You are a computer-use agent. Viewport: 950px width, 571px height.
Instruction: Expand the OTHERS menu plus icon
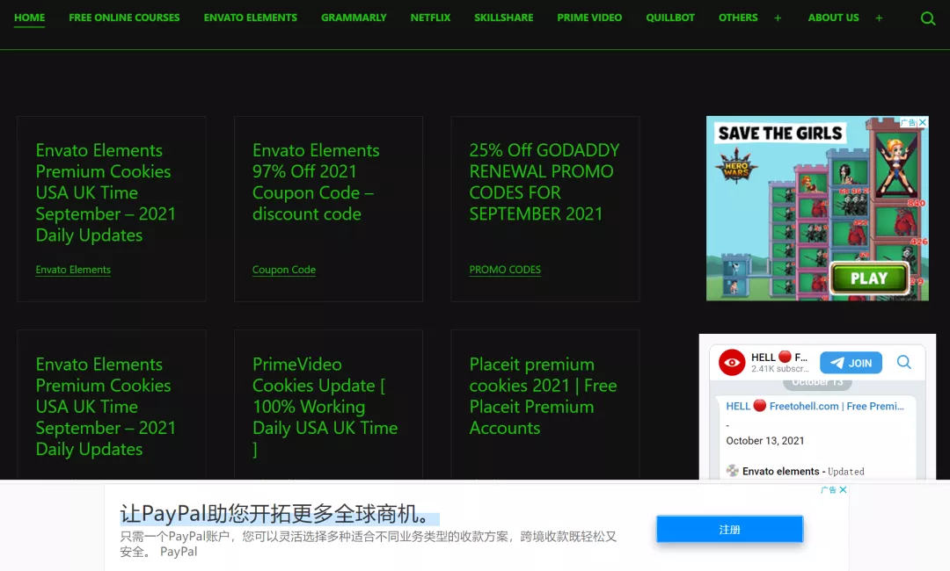click(778, 18)
